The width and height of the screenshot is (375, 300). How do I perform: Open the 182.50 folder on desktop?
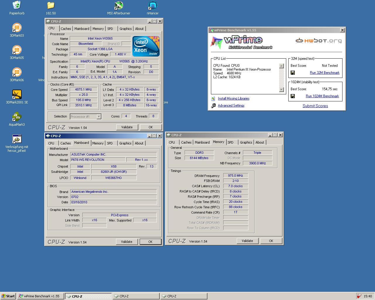click(51, 5)
